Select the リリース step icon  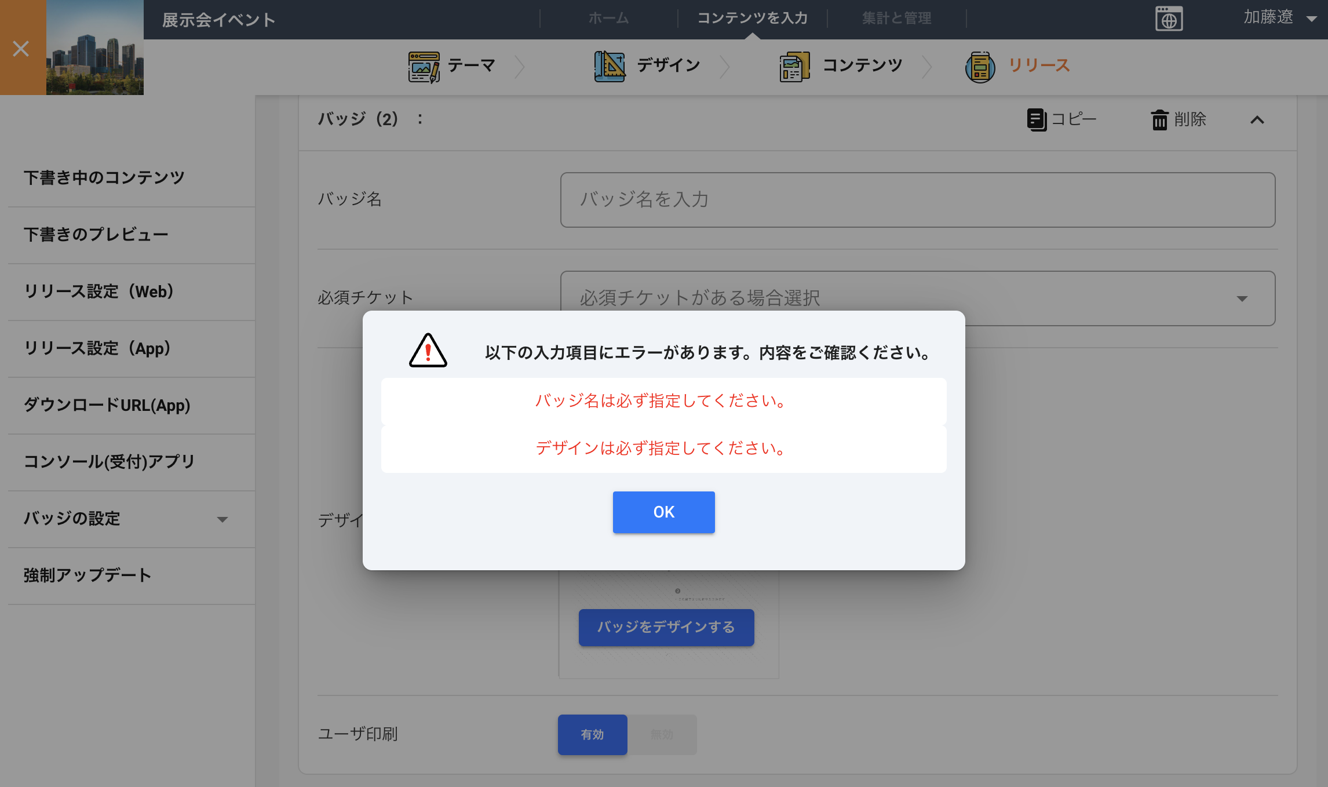[x=980, y=67]
